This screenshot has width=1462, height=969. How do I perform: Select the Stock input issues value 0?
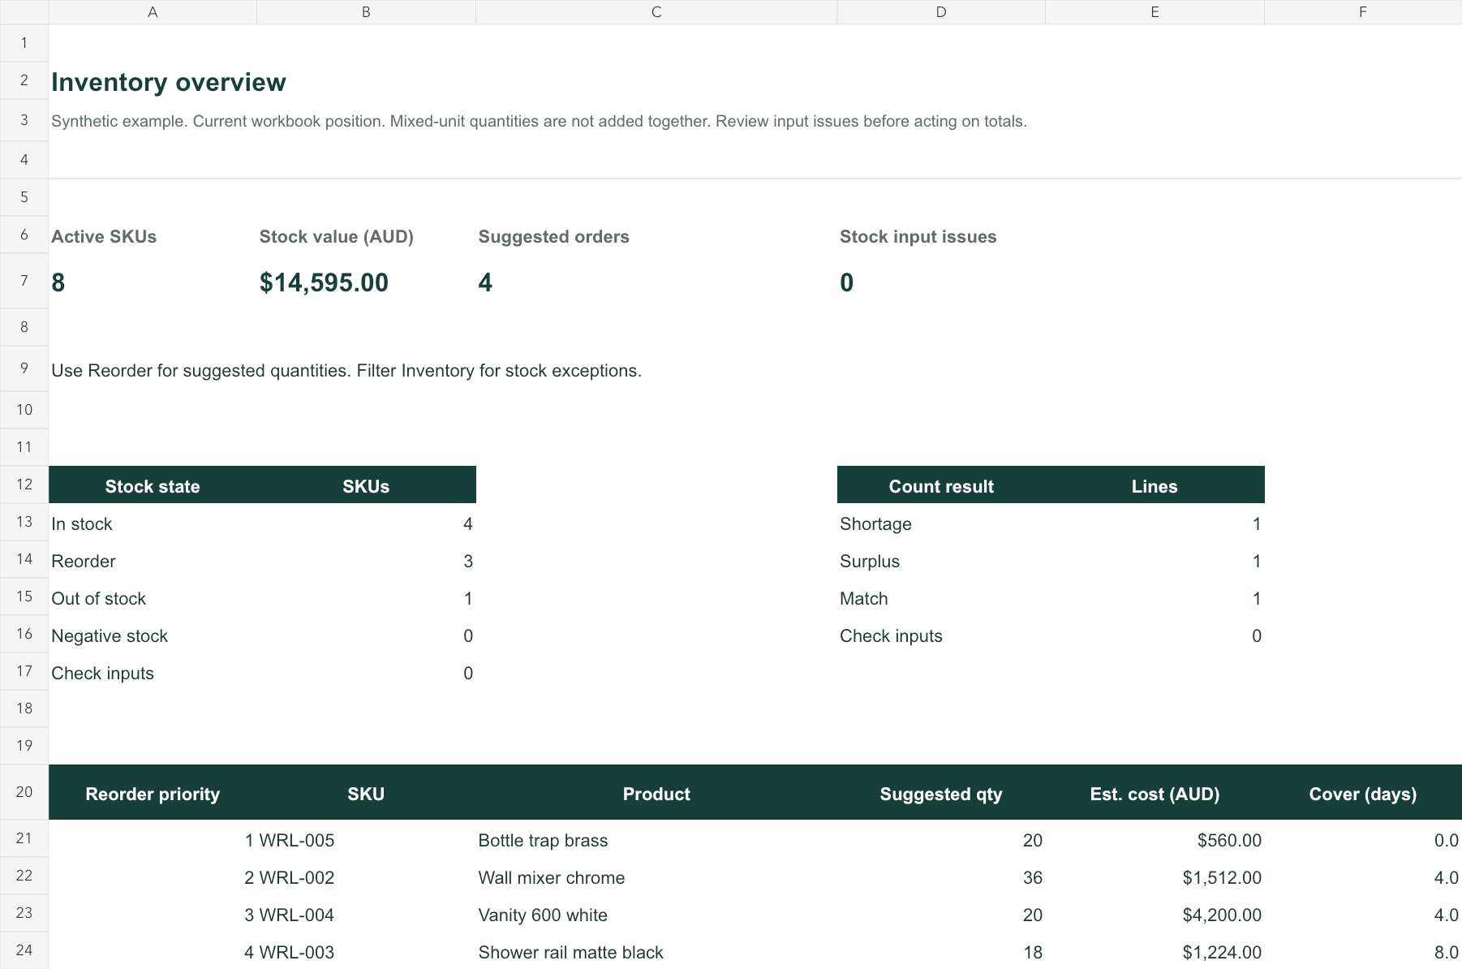tap(847, 282)
